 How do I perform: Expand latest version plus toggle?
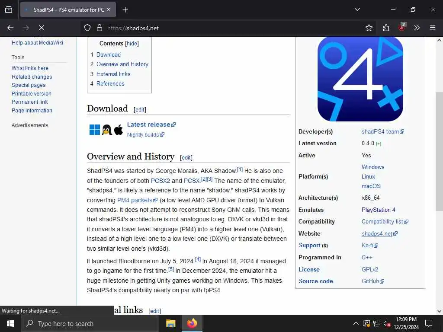tap(379, 144)
